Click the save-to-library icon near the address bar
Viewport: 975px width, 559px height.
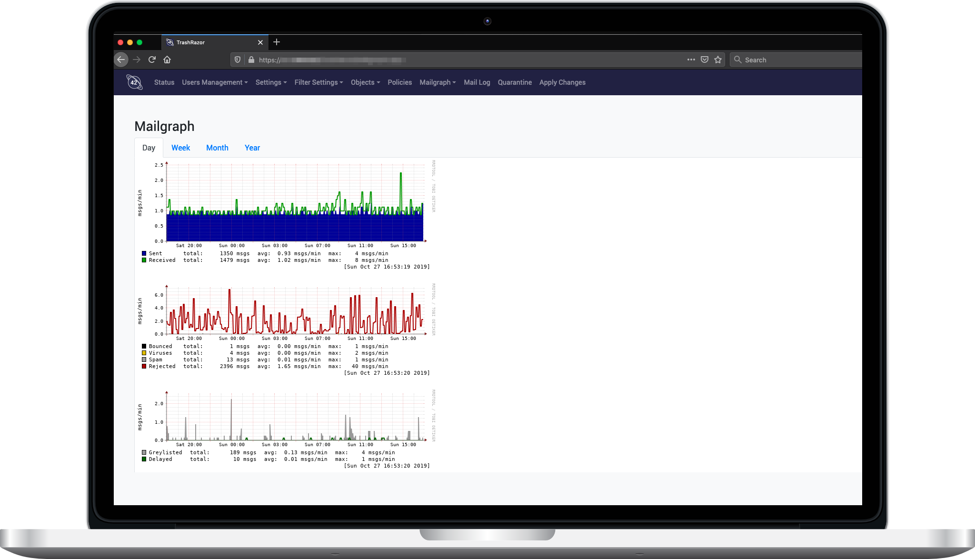705,60
